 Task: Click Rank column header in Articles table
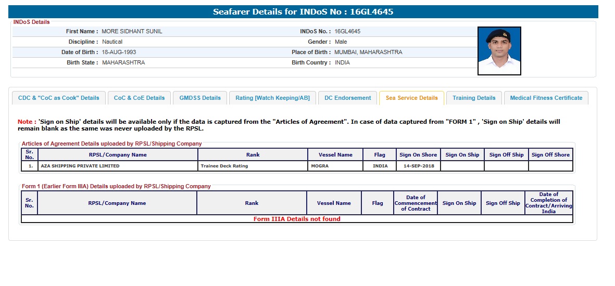click(253, 155)
